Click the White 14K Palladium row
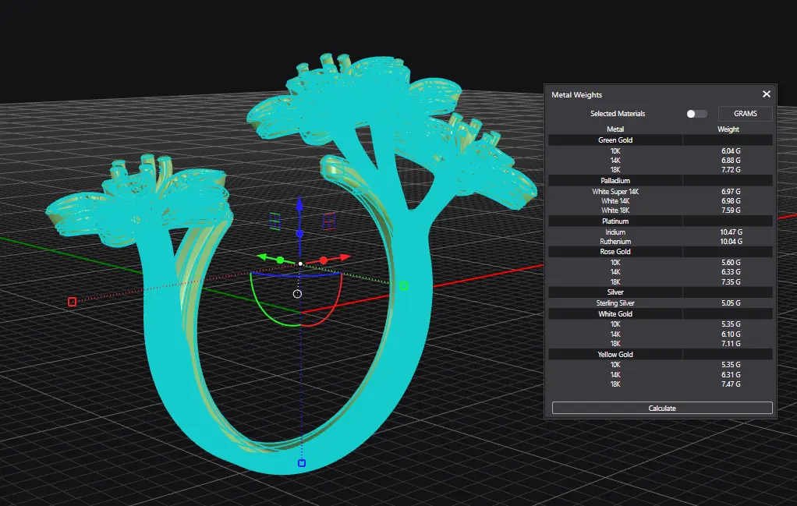This screenshot has width=797, height=506. [x=661, y=200]
